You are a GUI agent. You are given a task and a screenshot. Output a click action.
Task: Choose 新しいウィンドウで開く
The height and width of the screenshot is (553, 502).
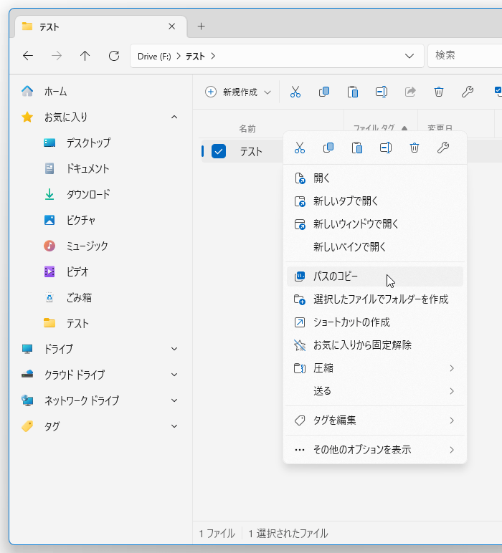(x=375, y=224)
